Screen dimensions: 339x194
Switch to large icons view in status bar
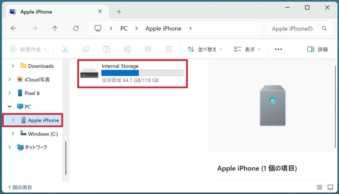(330, 187)
